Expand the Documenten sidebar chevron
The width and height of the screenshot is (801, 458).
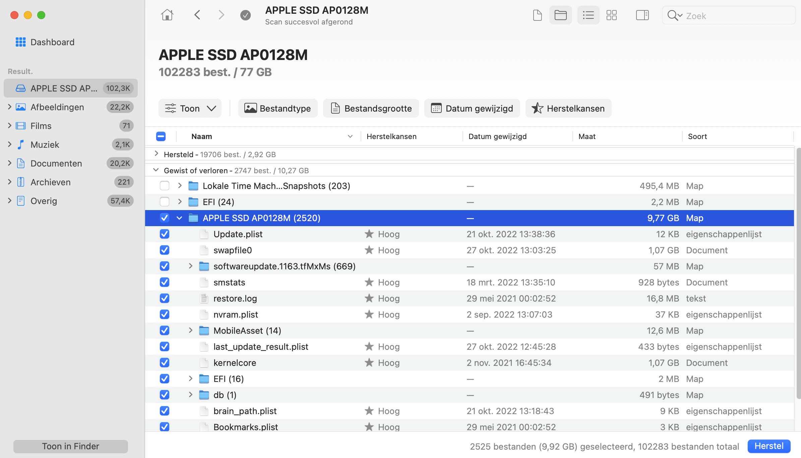tap(9, 163)
